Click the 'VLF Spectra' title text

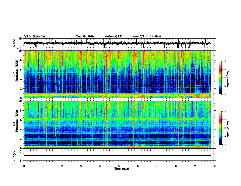35,36
